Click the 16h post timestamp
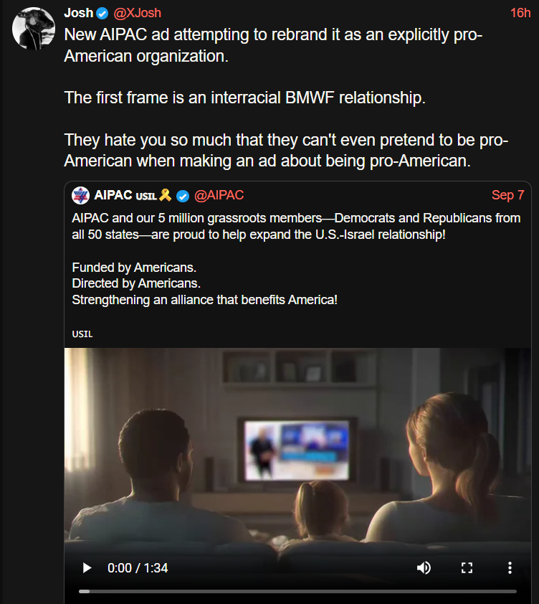539x604 pixels. (520, 13)
